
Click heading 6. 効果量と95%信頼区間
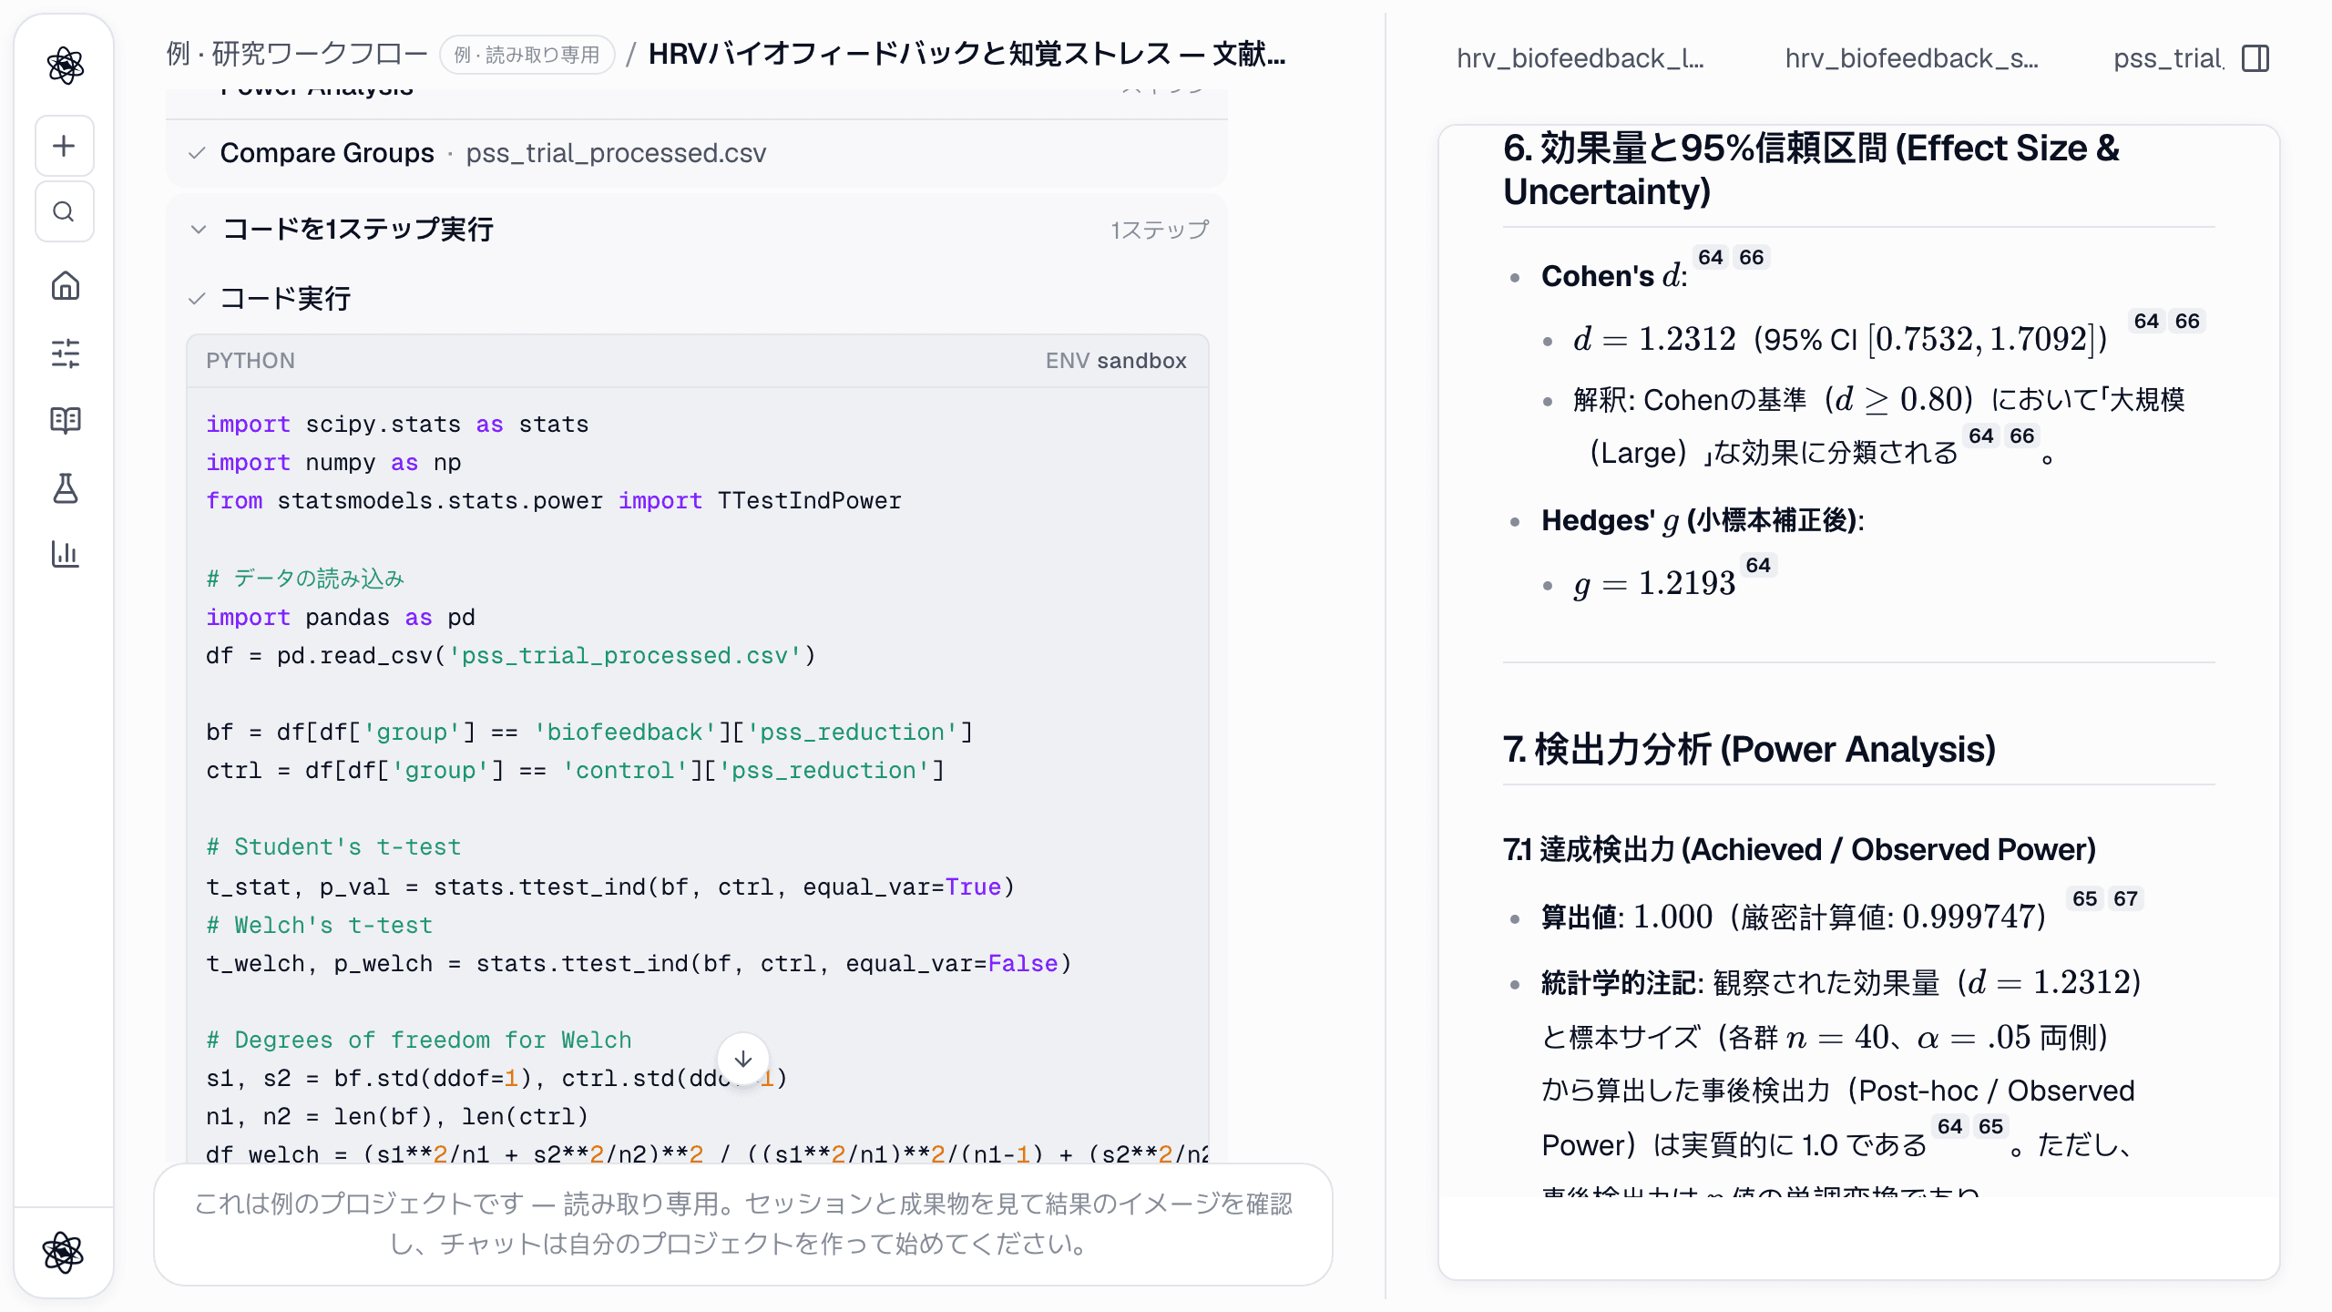[1811, 169]
